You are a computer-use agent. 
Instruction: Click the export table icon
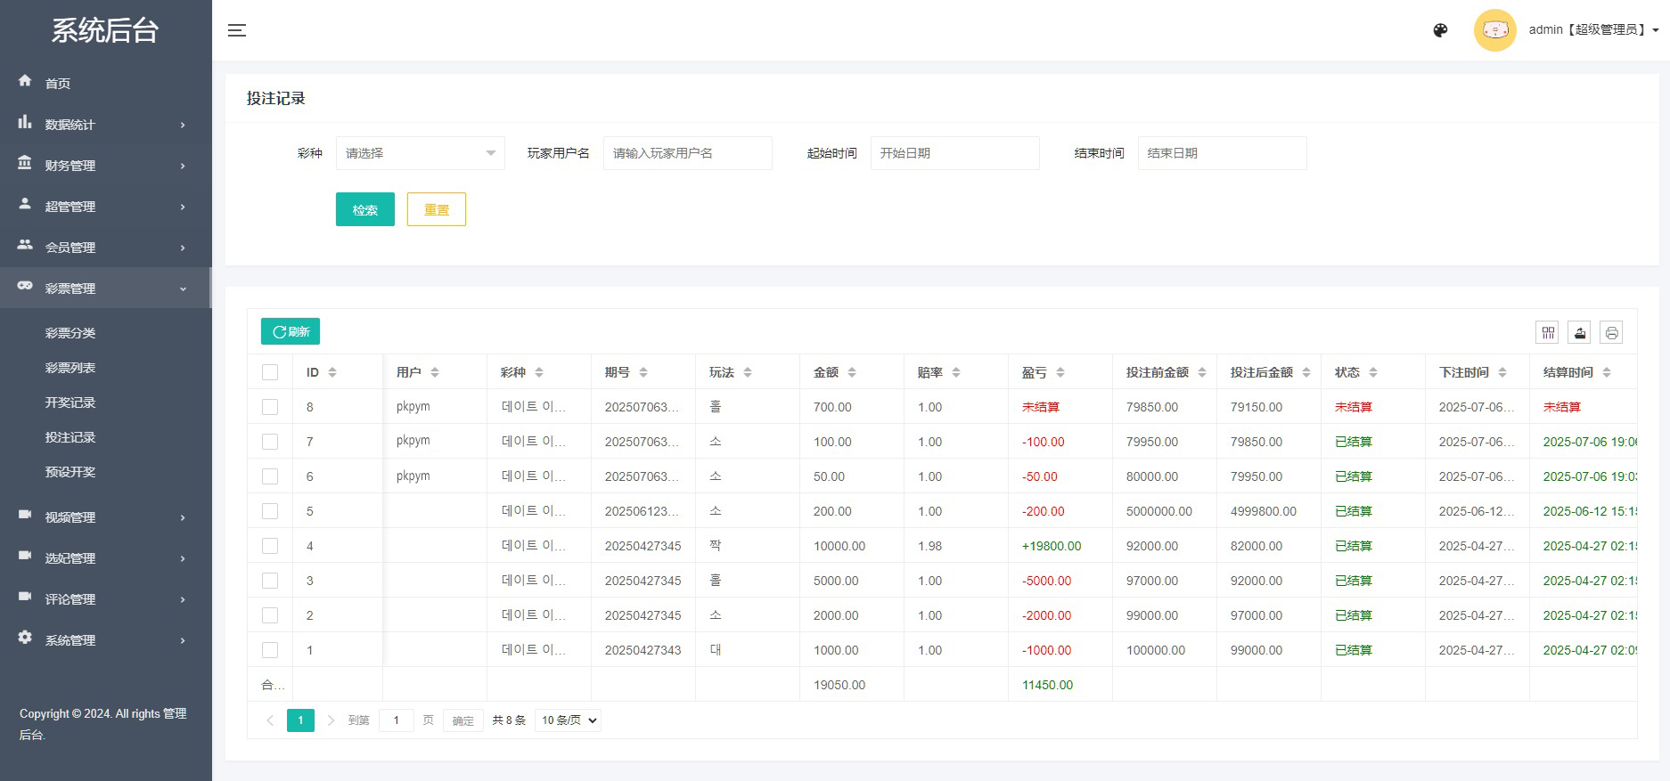click(x=1580, y=332)
